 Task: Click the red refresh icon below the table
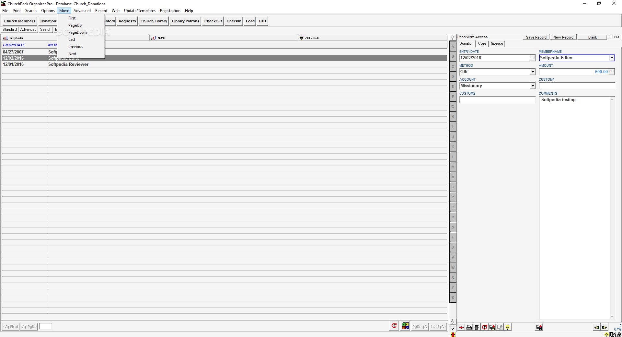[x=394, y=326]
